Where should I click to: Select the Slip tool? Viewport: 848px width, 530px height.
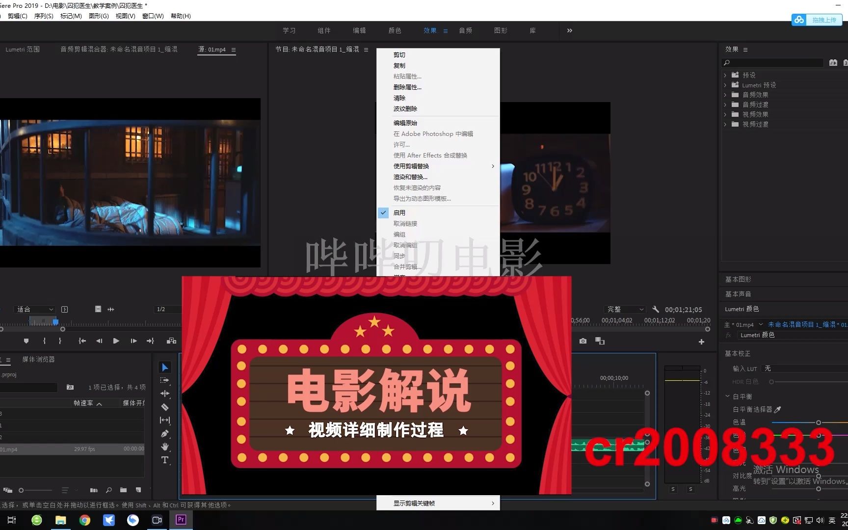point(165,420)
